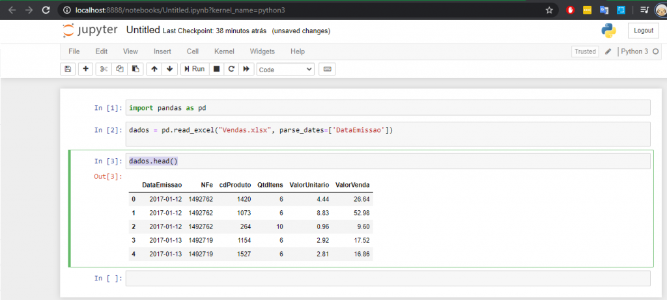
Task: Restart the kernel with the circular arrow icon
Action: tap(231, 69)
